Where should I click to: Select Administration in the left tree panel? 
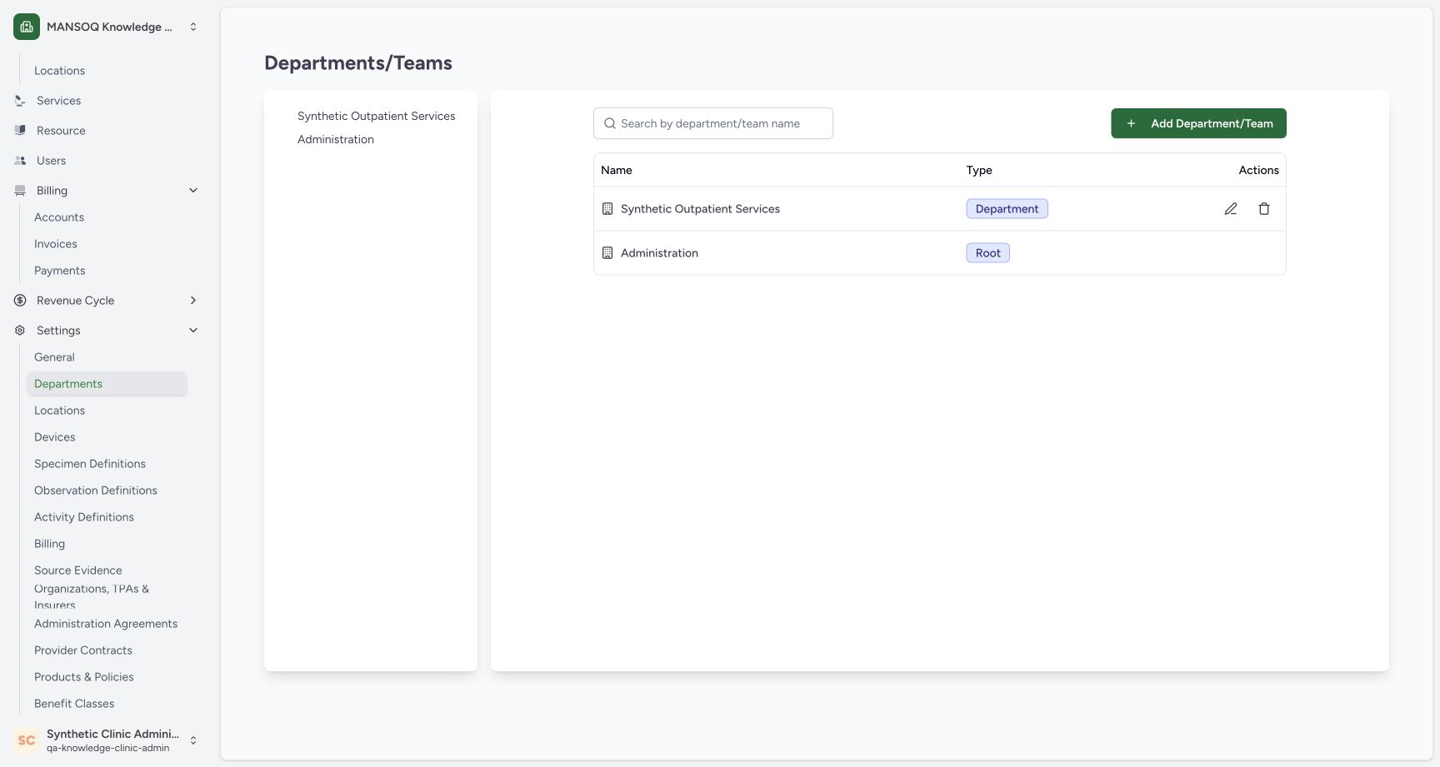pos(336,139)
